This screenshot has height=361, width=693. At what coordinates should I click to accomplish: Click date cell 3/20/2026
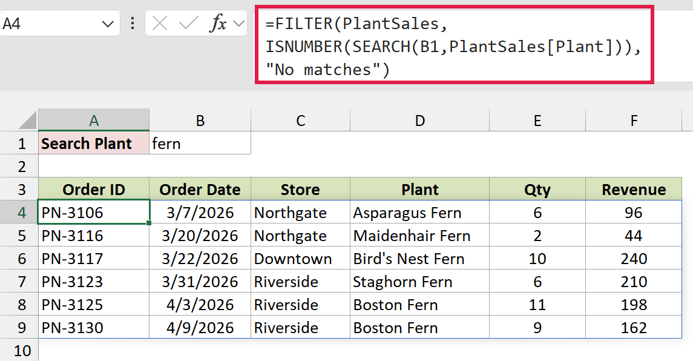[x=200, y=236]
